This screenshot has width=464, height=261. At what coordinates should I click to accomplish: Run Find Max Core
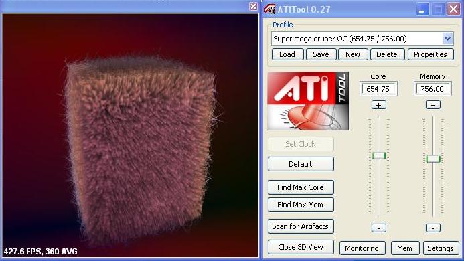[301, 187]
